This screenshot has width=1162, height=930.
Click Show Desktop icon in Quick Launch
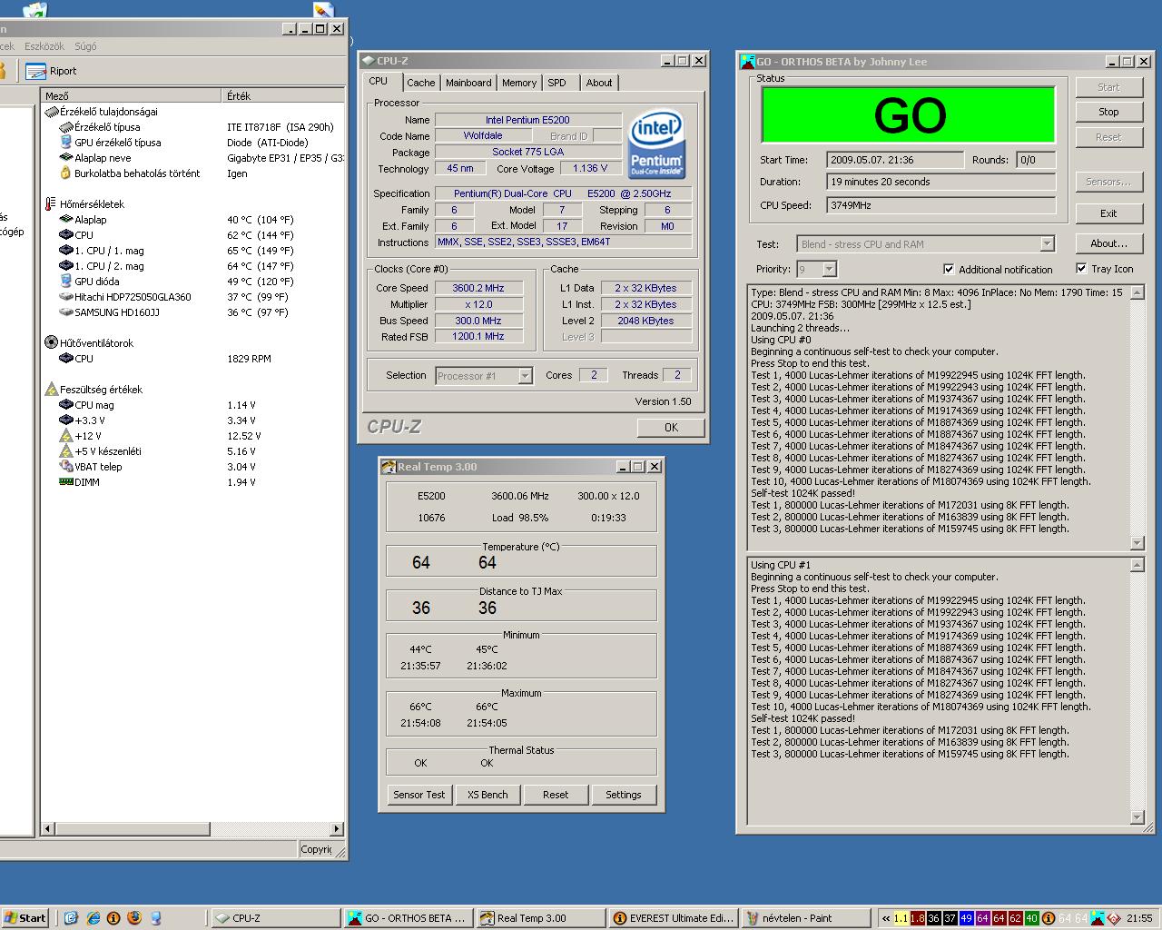(71, 918)
